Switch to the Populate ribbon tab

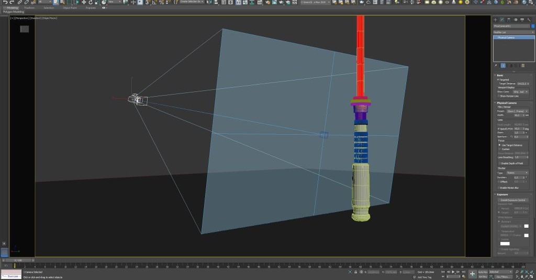click(x=91, y=8)
